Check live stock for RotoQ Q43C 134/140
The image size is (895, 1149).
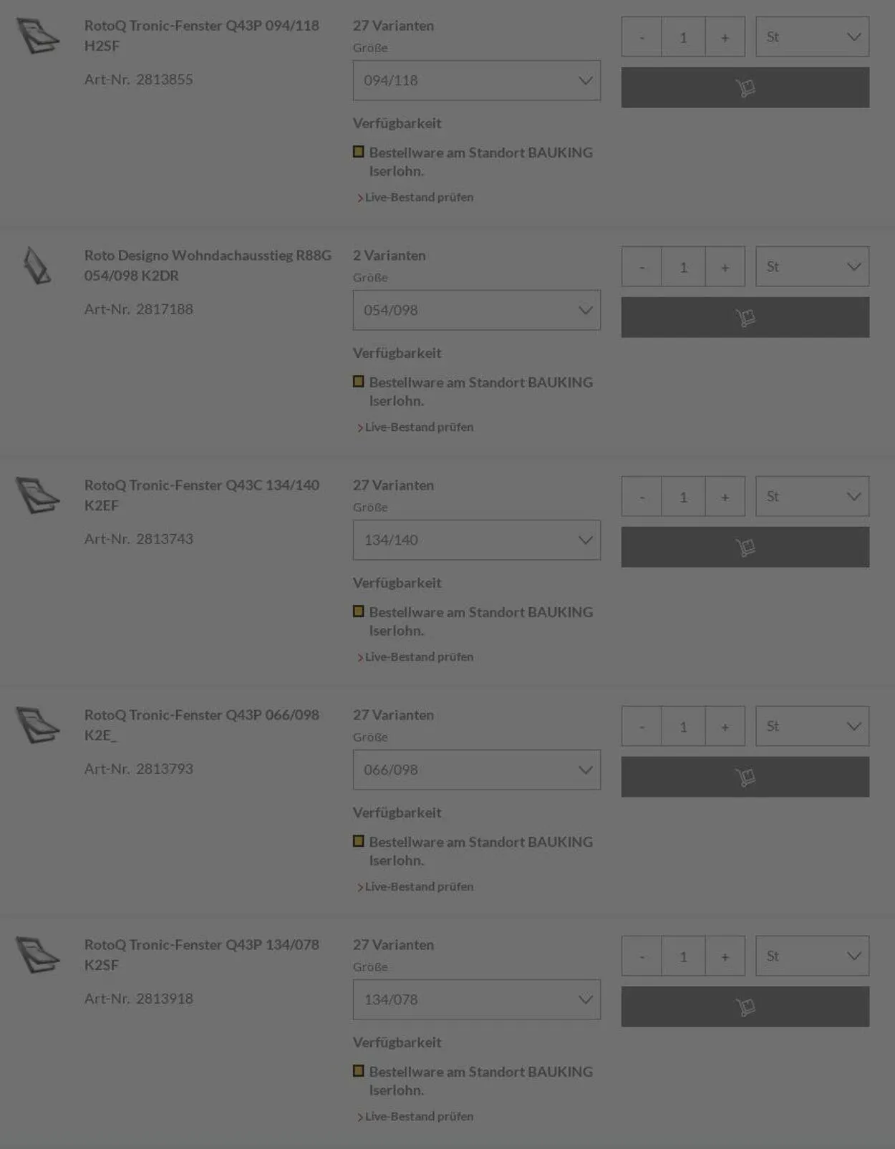point(419,657)
